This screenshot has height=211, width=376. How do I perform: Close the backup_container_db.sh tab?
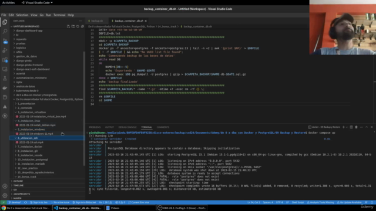pyautogui.click(x=146, y=21)
